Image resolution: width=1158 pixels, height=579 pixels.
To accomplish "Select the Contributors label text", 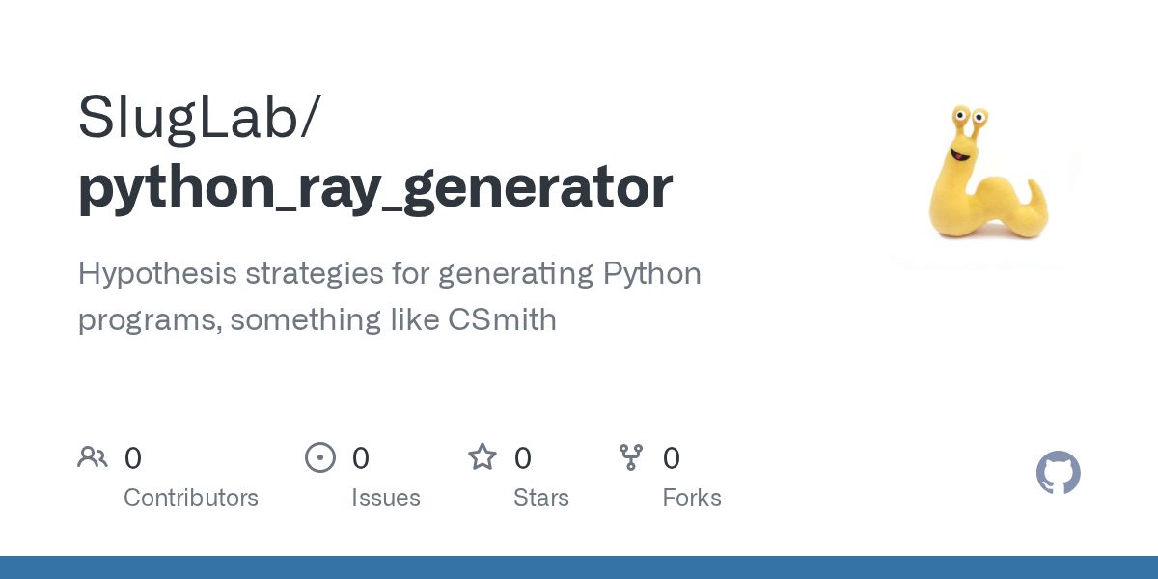I will click(x=191, y=498).
